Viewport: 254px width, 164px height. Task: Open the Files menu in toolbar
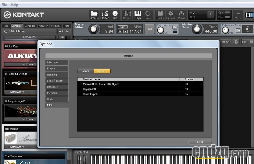[160, 15]
